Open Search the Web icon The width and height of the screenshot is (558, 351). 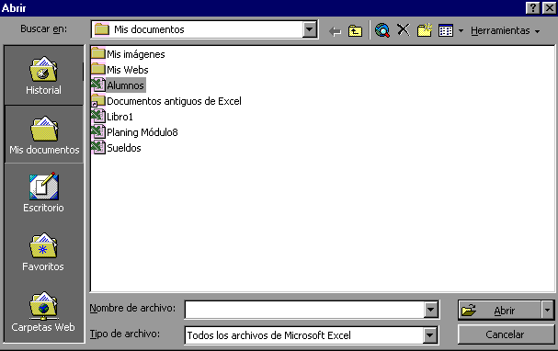point(382,30)
